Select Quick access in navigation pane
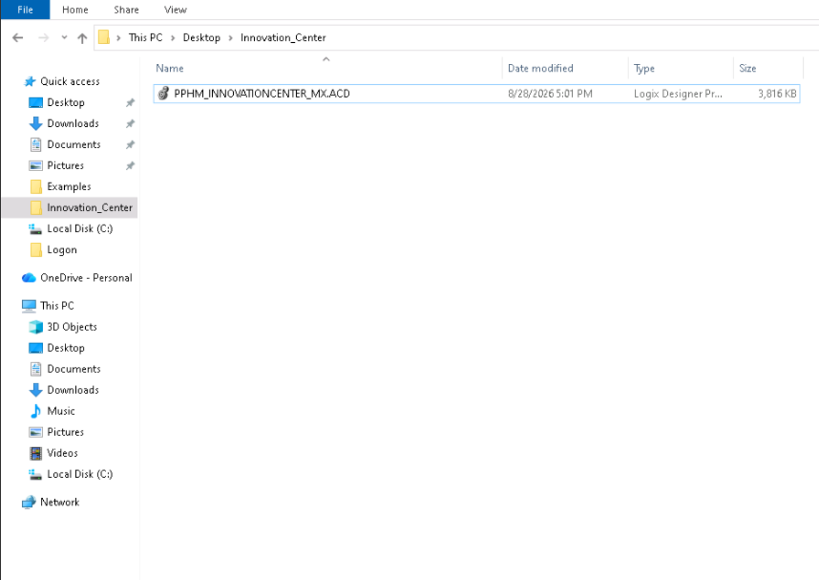 click(70, 81)
